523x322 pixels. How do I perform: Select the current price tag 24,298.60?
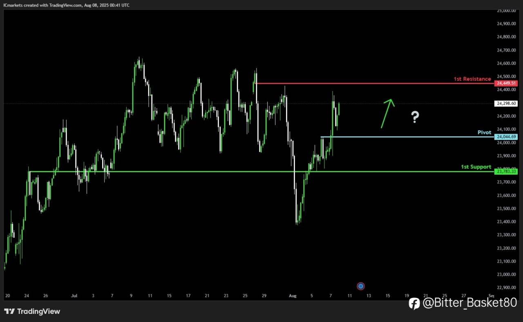coord(506,104)
